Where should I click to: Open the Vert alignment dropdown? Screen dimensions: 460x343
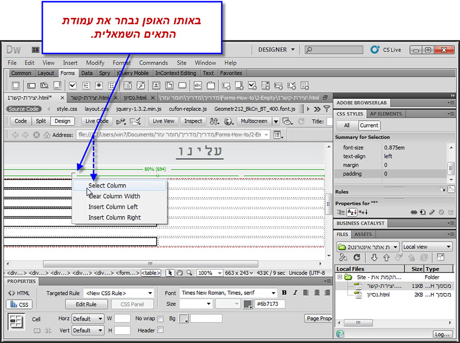click(88, 330)
